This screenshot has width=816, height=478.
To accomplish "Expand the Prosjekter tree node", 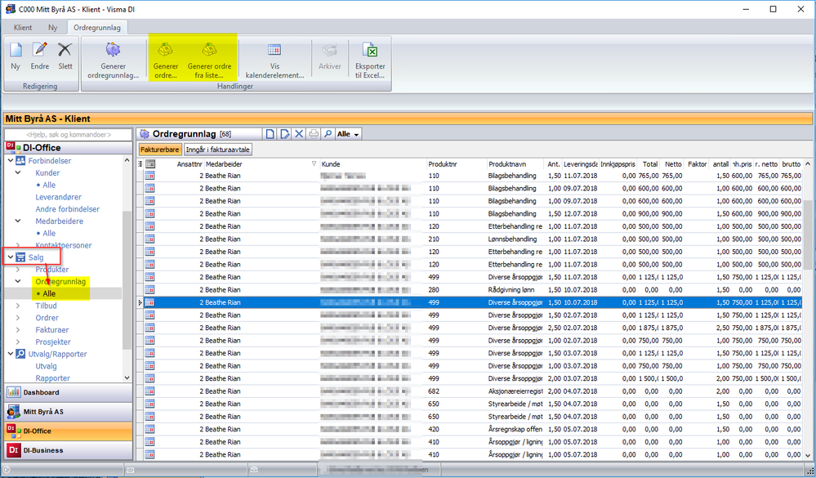I will 18,342.
